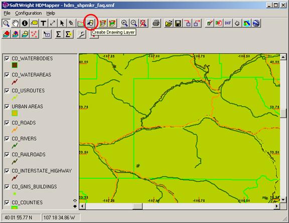Pick the diagonal double-arrow measure tool

(53, 23)
